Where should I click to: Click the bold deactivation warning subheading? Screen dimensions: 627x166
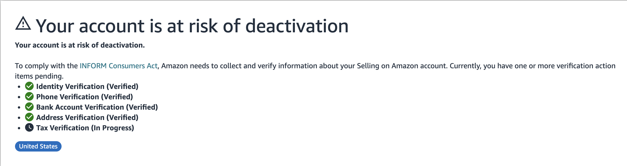[80, 45]
